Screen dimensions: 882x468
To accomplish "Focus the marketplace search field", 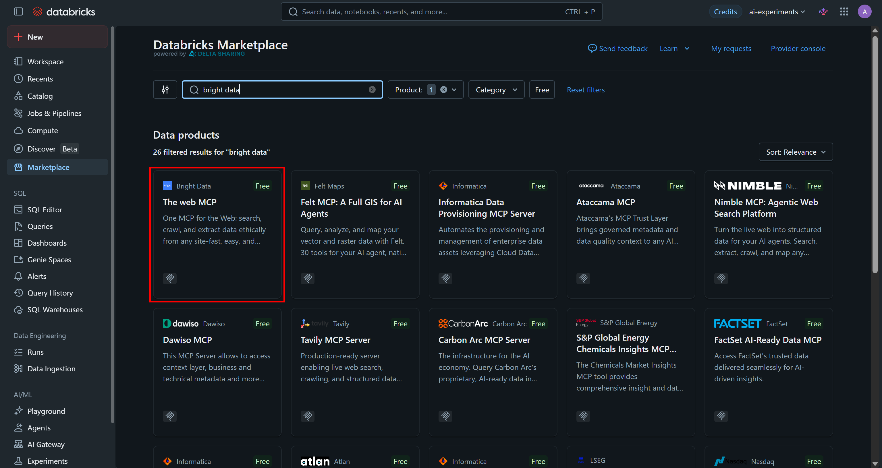I will 282,90.
